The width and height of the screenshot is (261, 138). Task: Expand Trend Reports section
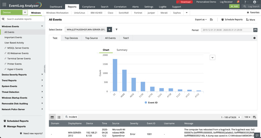click(42, 80)
